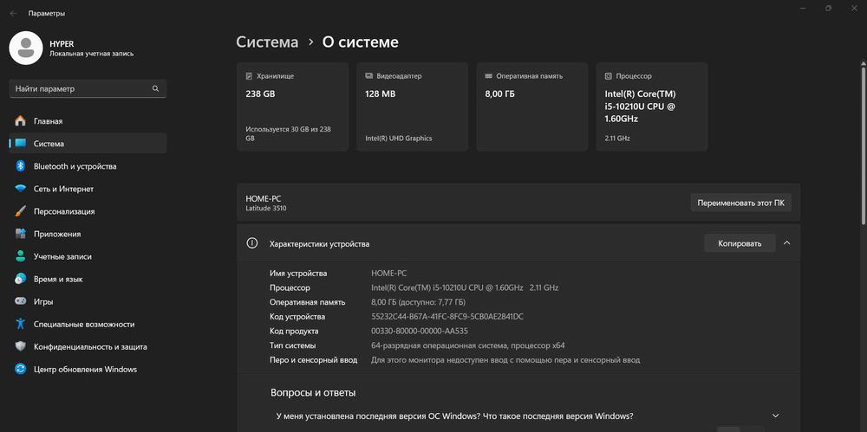The height and width of the screenshot is (432, 867).
Task: Click the 2.11 GHz text in processor card
Action: pos(617,139)
